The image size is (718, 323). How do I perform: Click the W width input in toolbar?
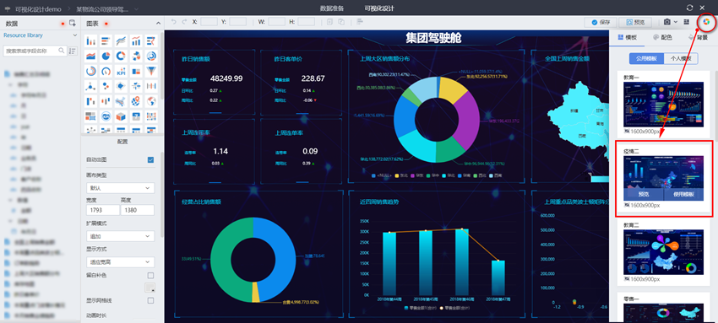tap(276, 21)
